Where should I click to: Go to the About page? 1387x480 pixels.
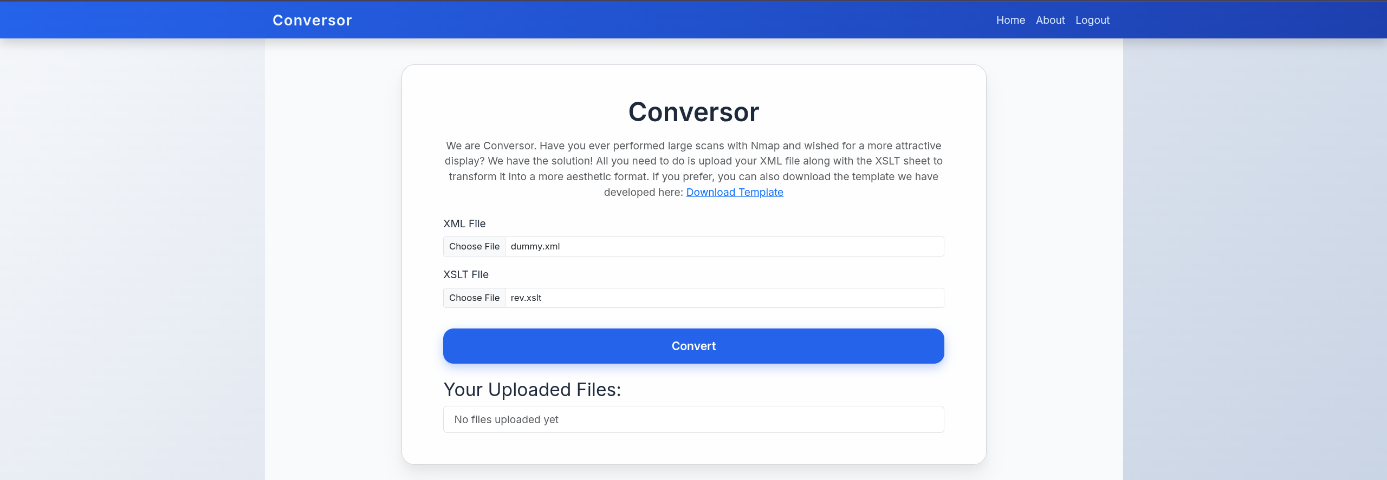pos(1050,20)
